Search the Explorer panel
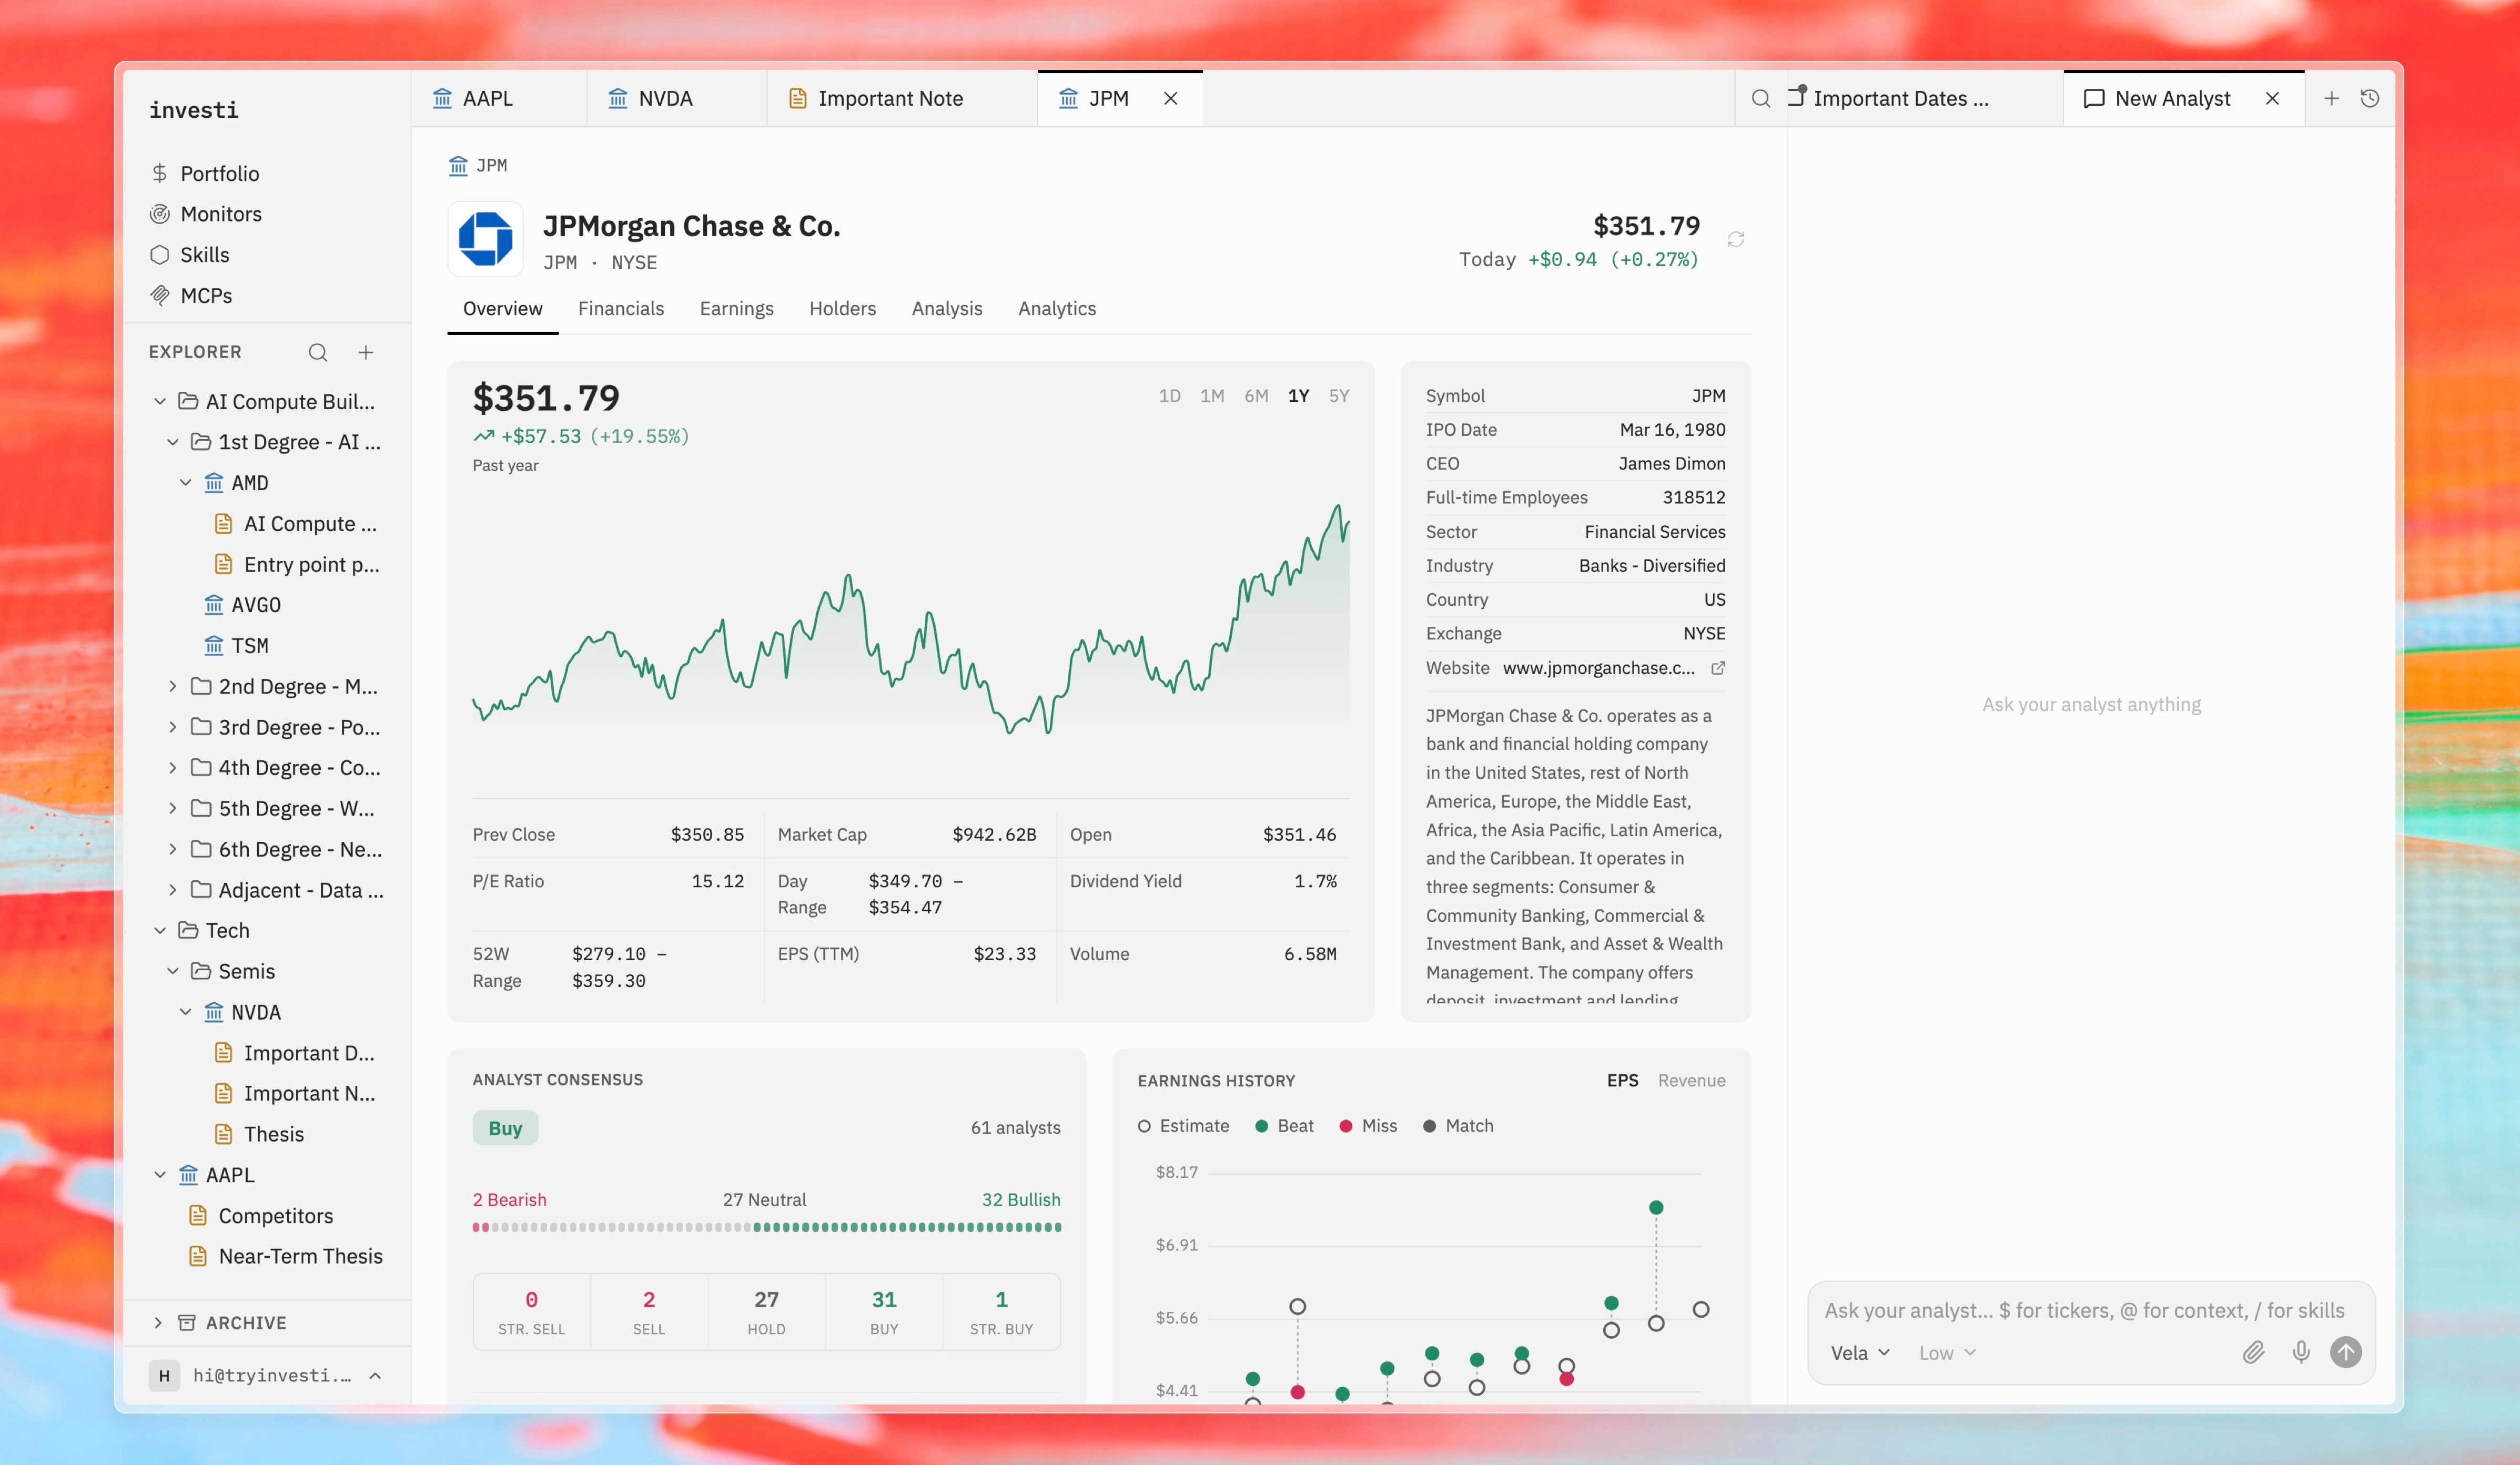 point(318,352)
